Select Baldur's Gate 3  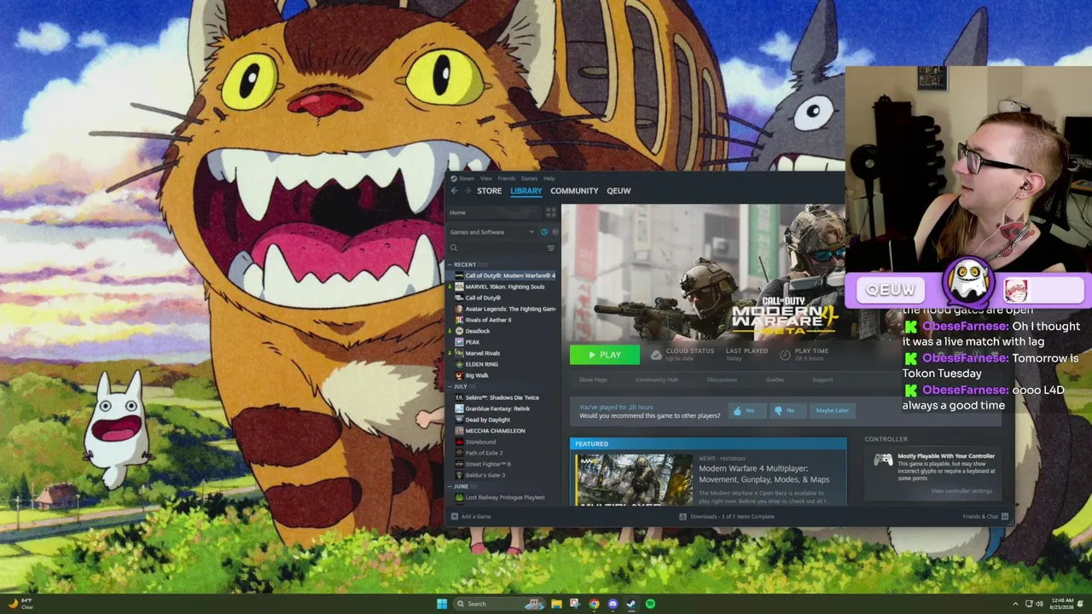(x=502, y=475)
